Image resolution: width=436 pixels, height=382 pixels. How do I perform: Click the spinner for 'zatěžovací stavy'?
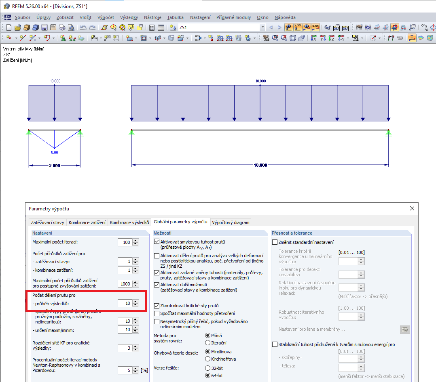(x=135, y=261)
